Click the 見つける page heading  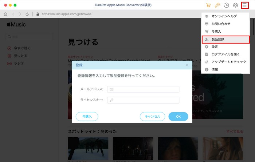click(x=83, y=42)
